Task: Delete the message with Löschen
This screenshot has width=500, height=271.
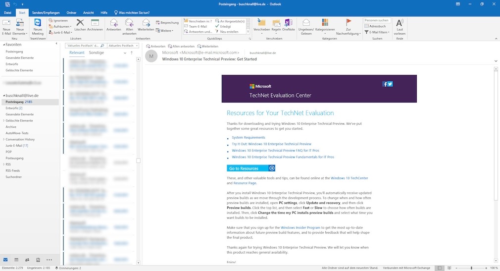Action: [80, 25]
